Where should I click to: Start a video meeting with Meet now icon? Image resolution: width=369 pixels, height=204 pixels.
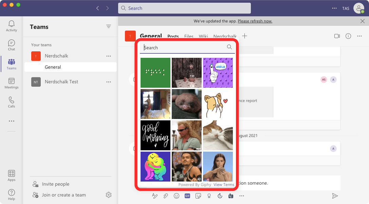[337, 36]
